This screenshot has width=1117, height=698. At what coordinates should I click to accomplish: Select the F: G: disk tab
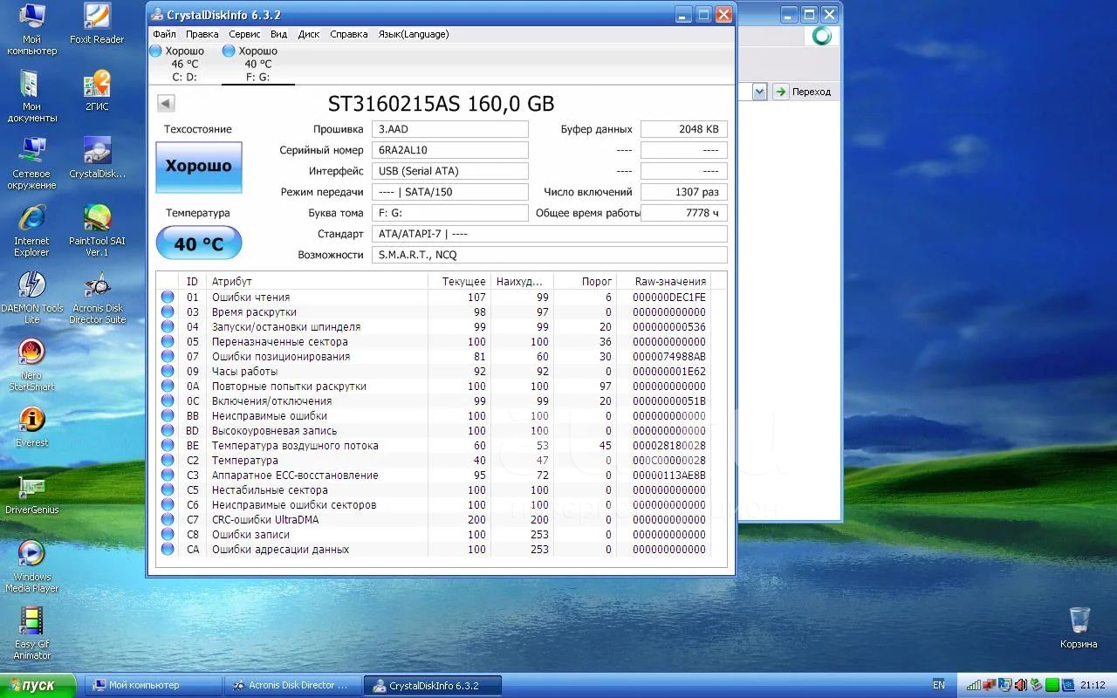point(257,64)
